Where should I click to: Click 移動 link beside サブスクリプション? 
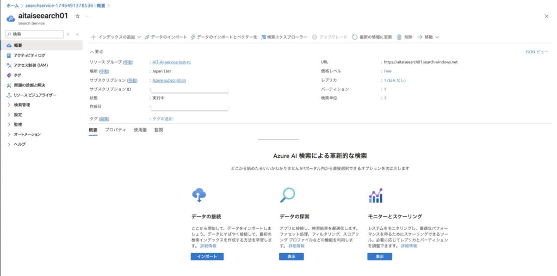132,81
